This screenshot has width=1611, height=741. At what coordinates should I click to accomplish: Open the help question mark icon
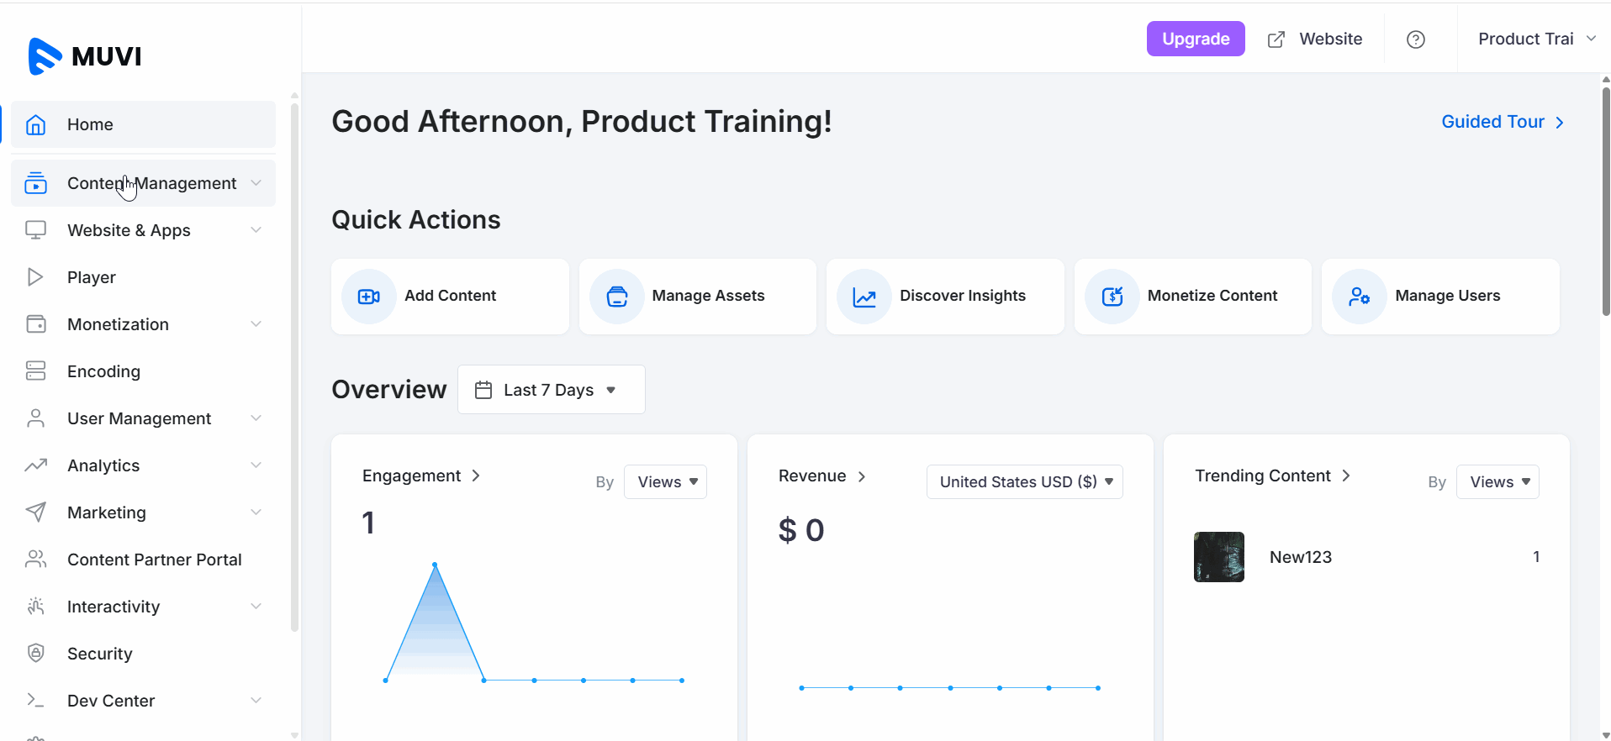click(1415, 39)
